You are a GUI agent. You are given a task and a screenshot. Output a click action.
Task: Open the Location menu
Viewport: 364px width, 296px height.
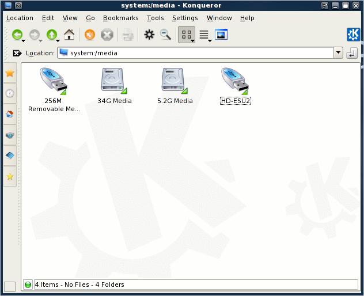pyautogui.click(x=20, y=18)
